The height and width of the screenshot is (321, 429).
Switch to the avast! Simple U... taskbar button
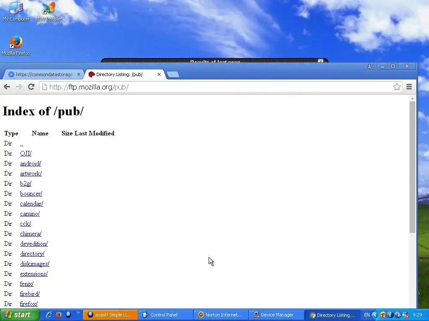coord(110,315)
